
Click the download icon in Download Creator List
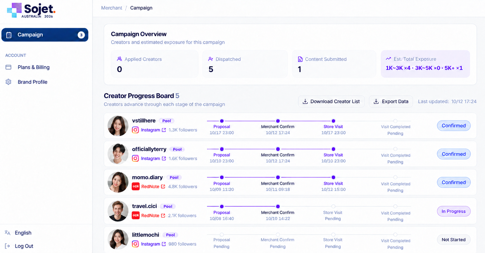tap(305, 101)
